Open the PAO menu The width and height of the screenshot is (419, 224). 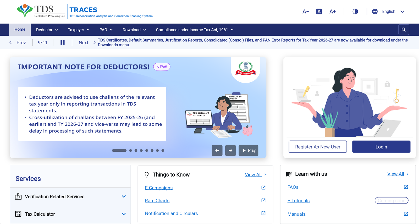tap(106, 30)
